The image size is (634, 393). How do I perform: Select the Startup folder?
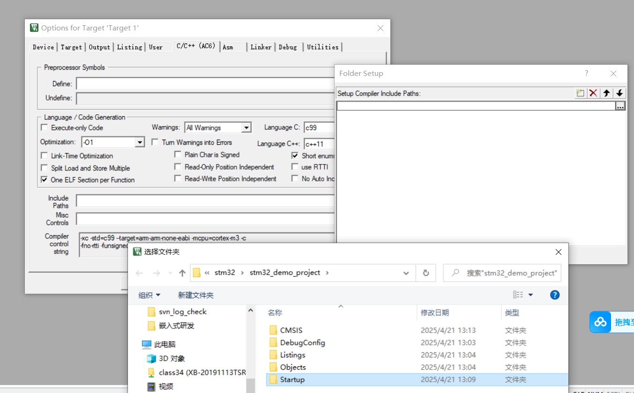point(417,379)
